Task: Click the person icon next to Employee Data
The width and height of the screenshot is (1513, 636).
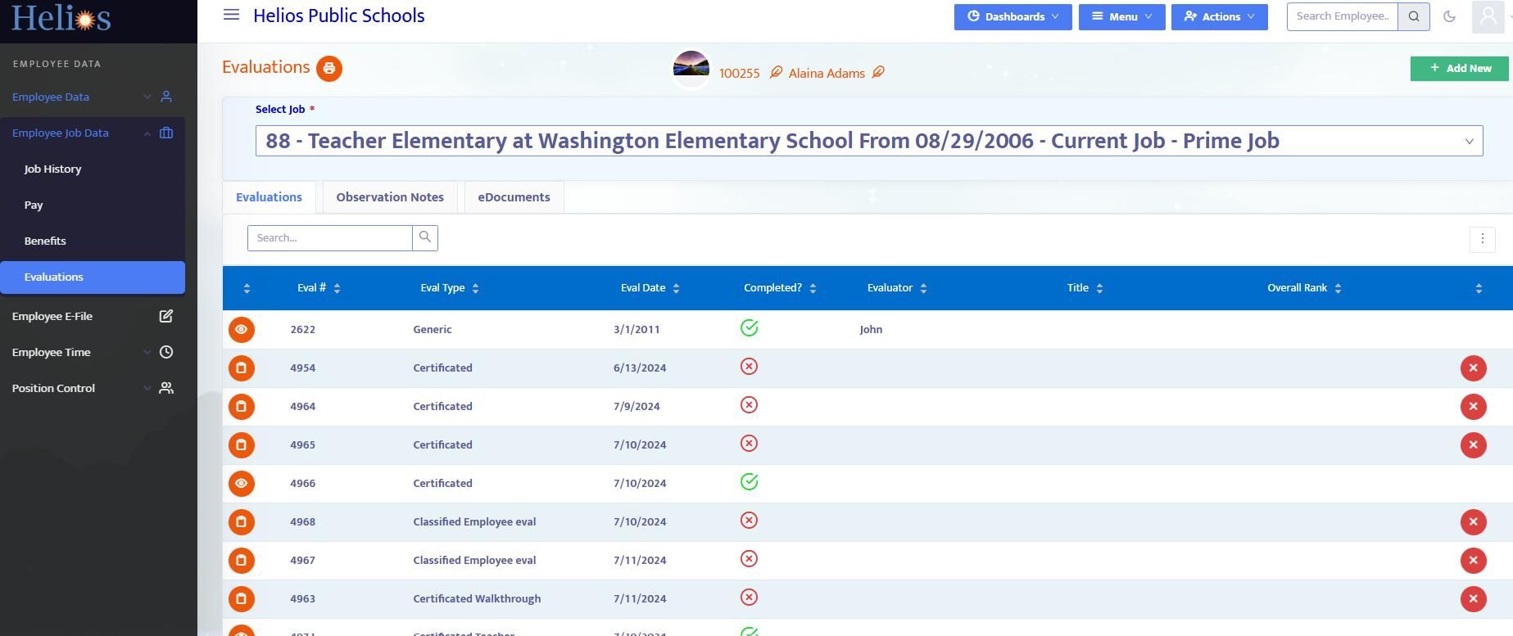Action: [166, 97]
